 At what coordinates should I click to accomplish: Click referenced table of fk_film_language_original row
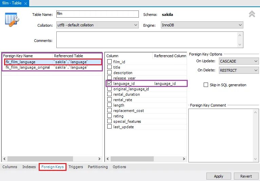click(71, 67)
